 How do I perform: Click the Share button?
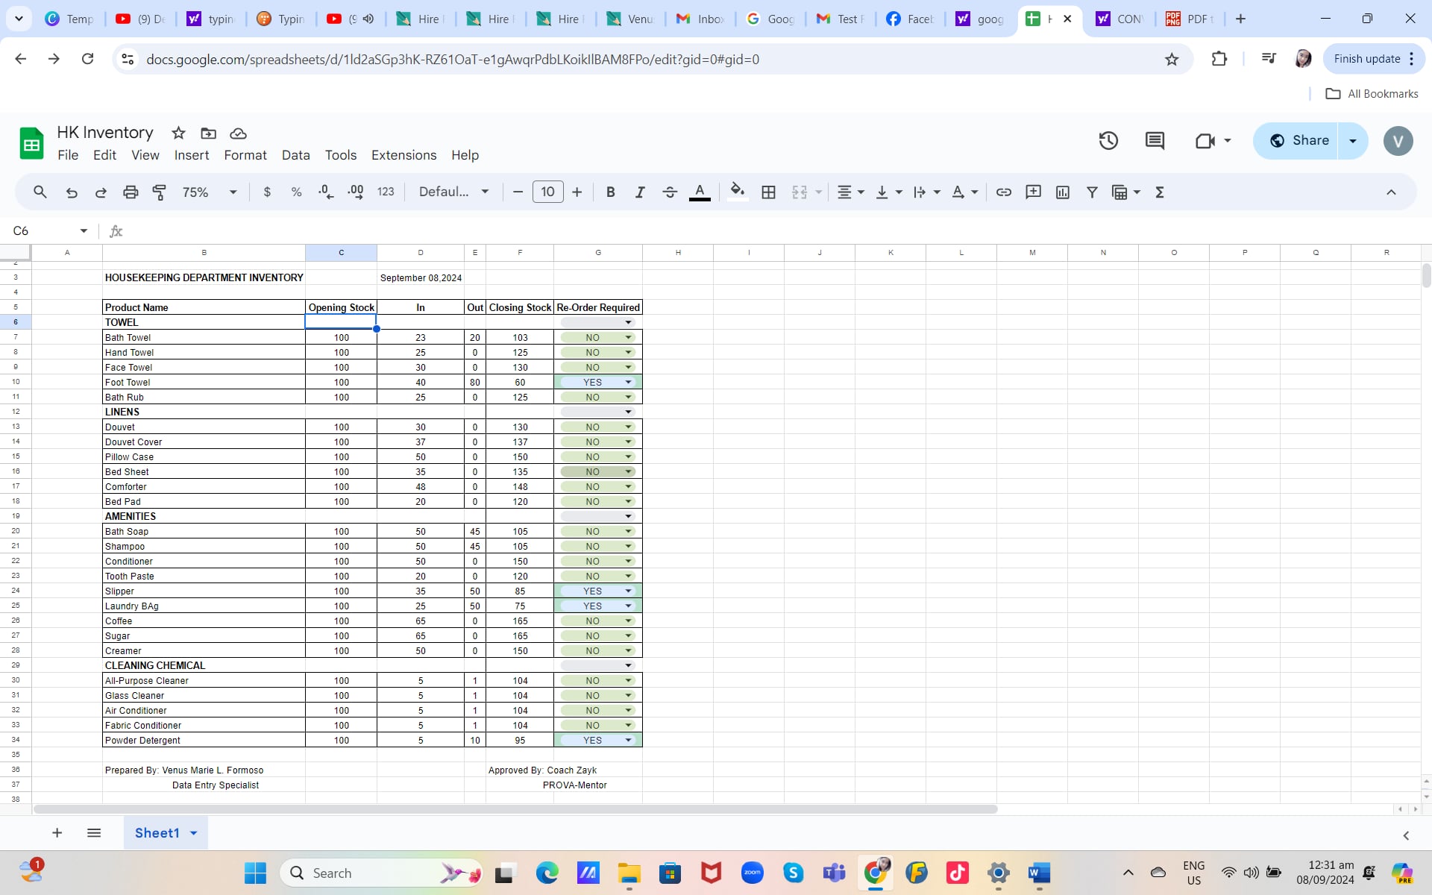[1298, 141]
